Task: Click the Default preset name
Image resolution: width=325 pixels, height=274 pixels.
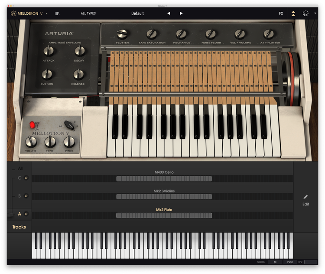Action: (137, 13)
